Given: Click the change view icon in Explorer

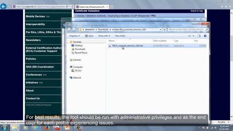Looking at the screenshot, I should 190,36.
